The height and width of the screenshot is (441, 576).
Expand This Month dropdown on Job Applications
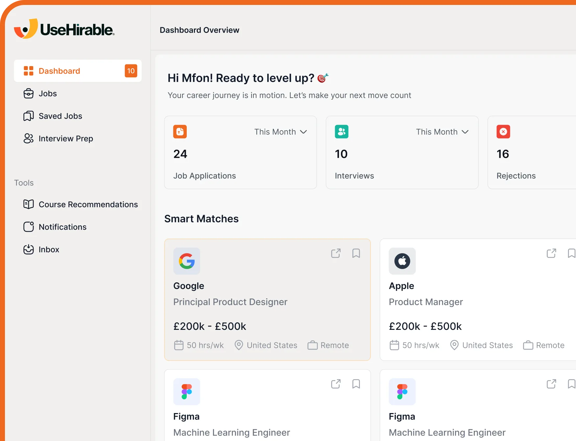point(280,132)
